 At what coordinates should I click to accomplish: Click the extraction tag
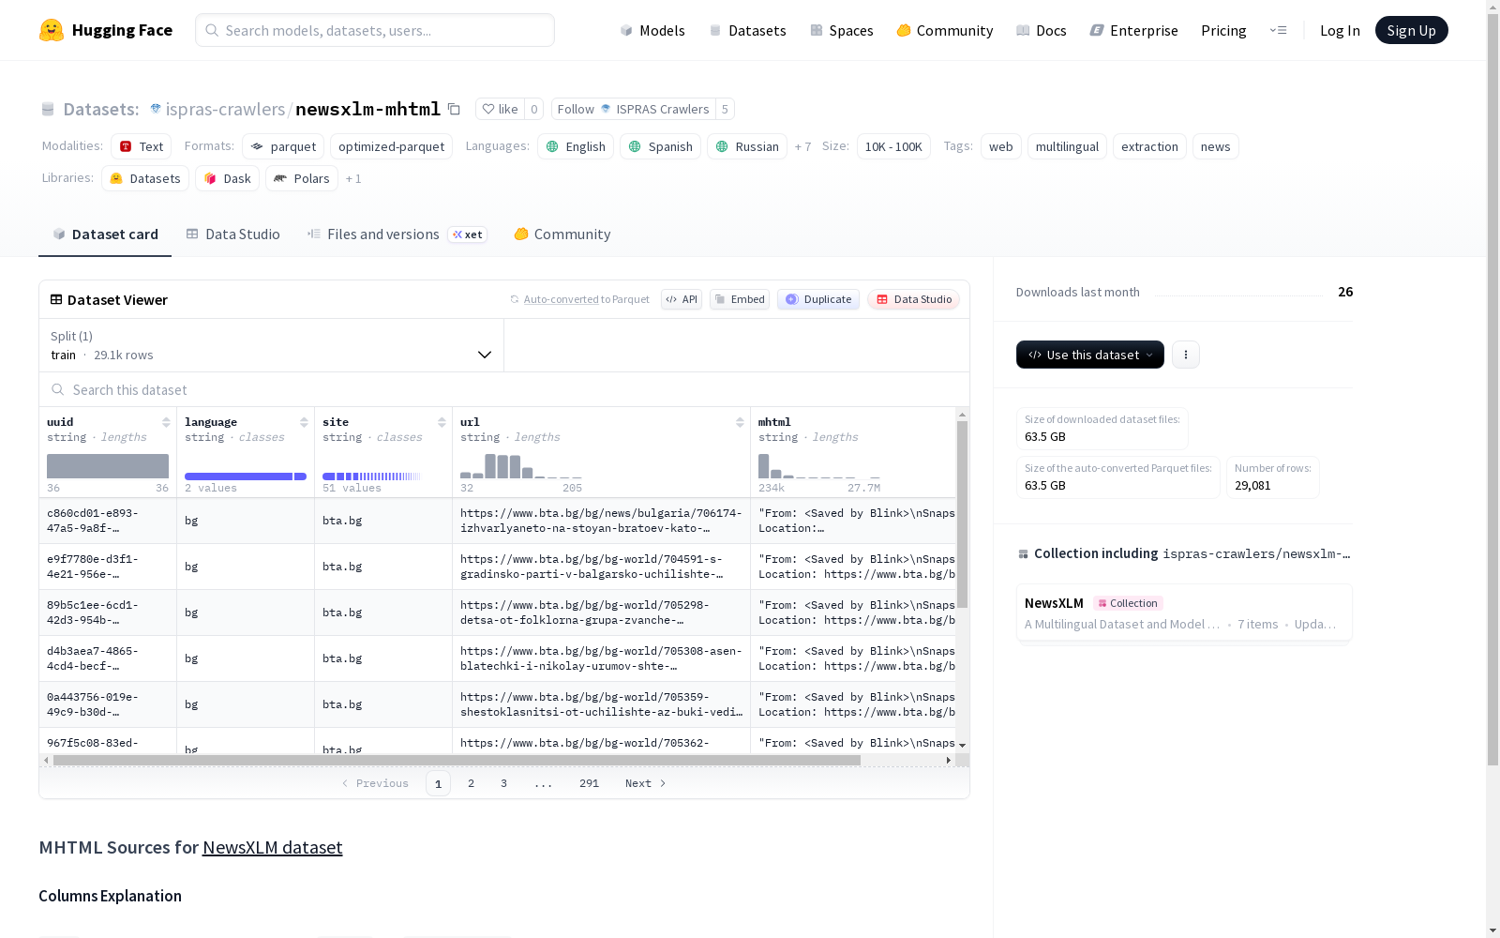pos(1149,146)
